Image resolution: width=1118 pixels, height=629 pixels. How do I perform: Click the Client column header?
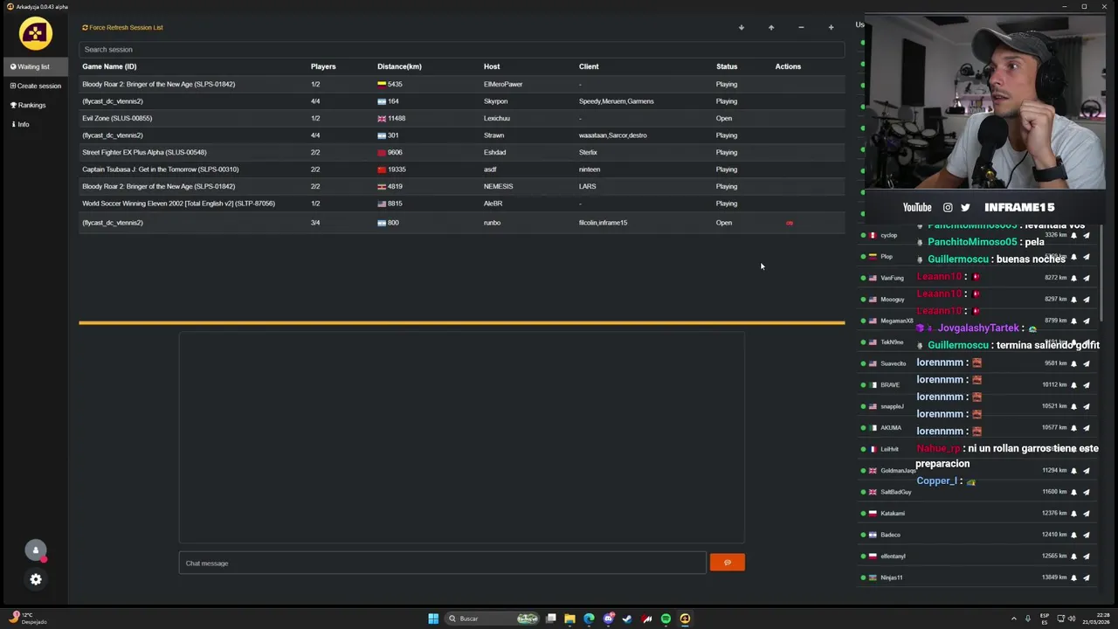coord(589,66)
